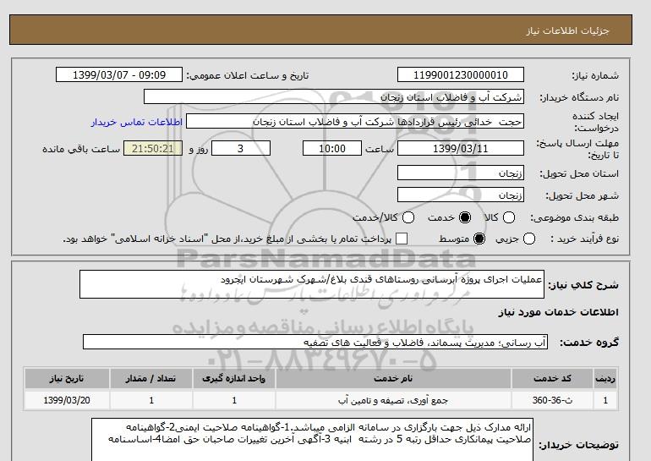
Task: Click the توضیحات خریدار label
Action: coord(578,445)
